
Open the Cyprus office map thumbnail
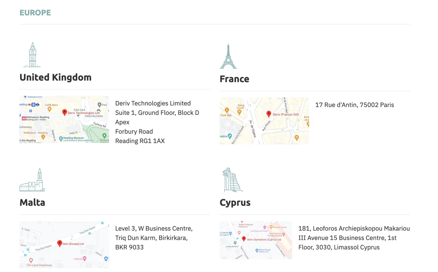256,240
